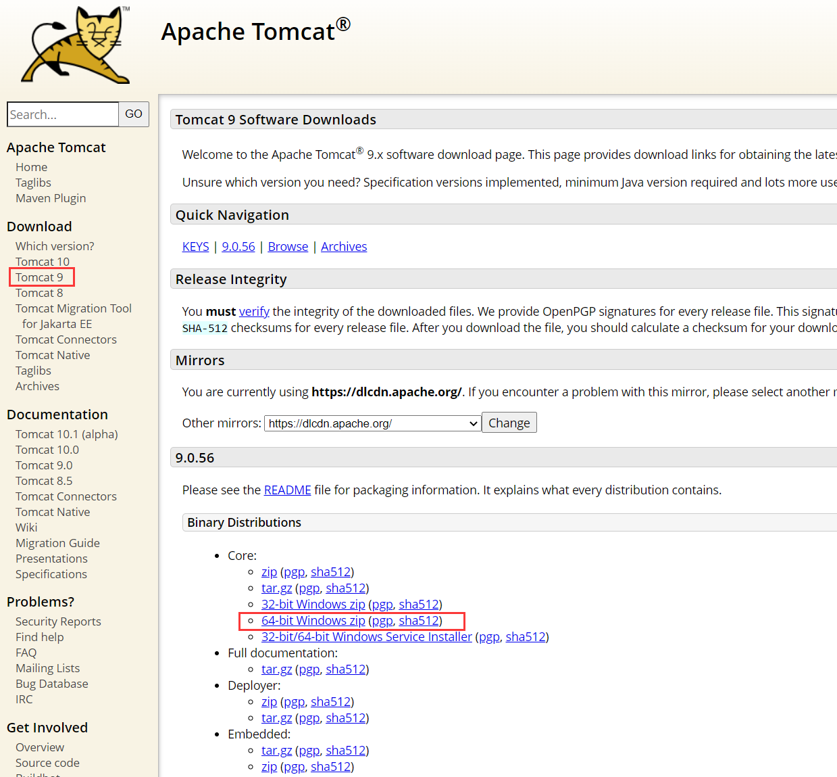Jump to 9.0.56 in Quick Navigation
Image resolution: width=837 pixels, height=777 pixels.
(x=238, y=247)
